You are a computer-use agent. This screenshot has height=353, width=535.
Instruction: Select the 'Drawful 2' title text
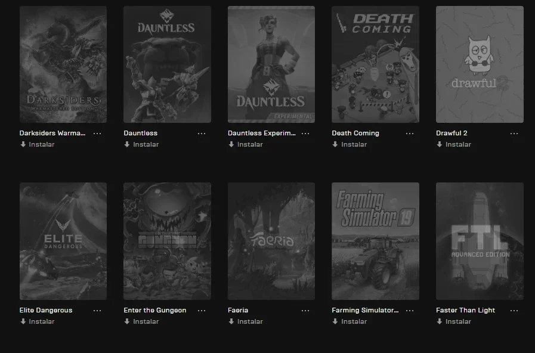451,133
